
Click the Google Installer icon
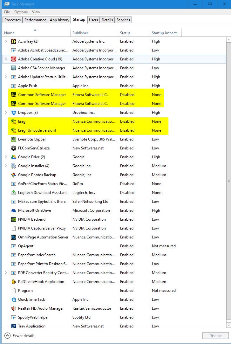click(14, 166)
